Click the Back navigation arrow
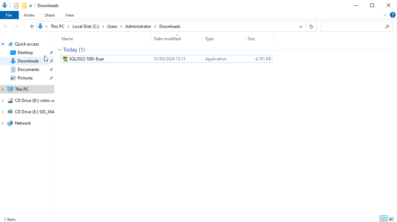This screenshot has height=222, width=397. click(6, 26)
